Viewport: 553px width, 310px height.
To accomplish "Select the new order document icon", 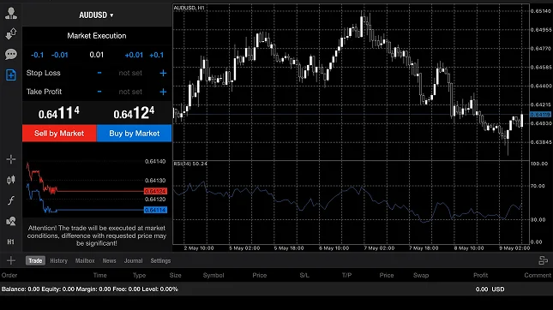I will [x=11, y=75].
